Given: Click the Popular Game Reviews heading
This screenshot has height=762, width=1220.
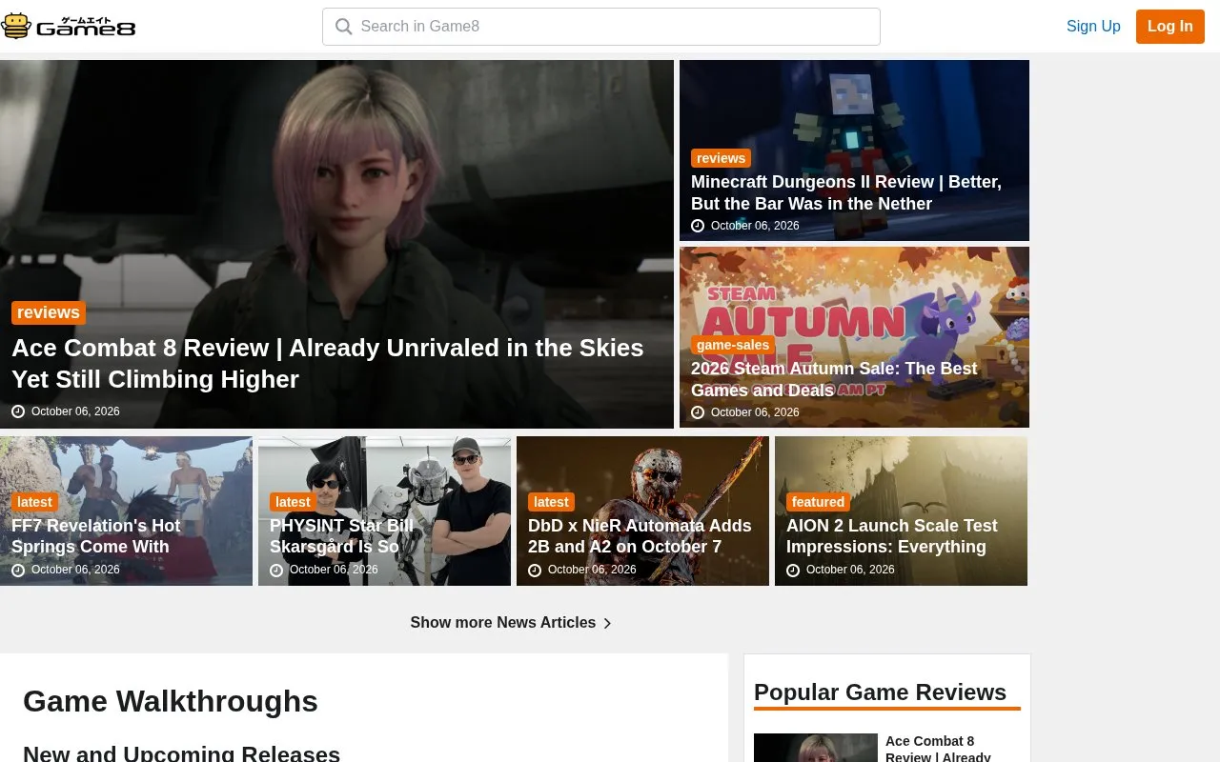Looking at the screenshot, I should point(880,692).
